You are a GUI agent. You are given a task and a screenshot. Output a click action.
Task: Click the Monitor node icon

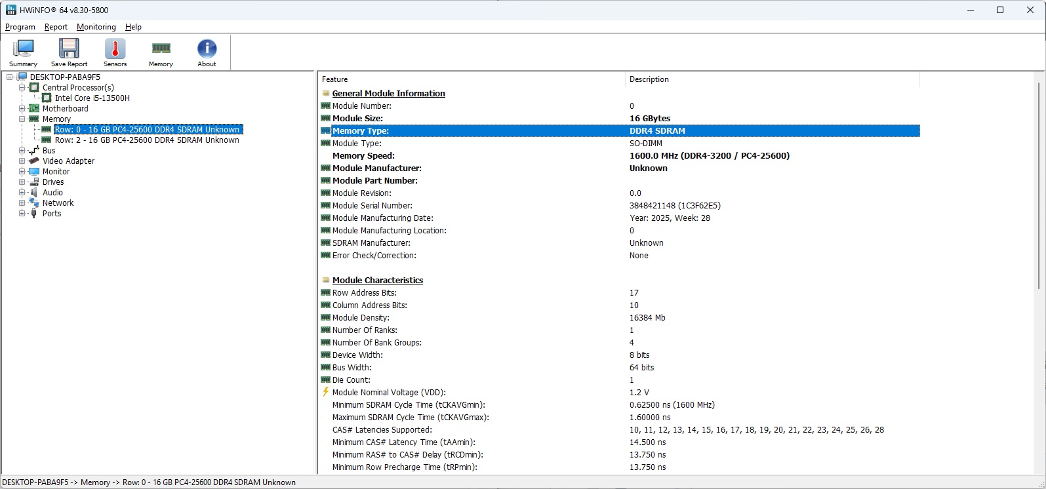click(x=35, y=172)
